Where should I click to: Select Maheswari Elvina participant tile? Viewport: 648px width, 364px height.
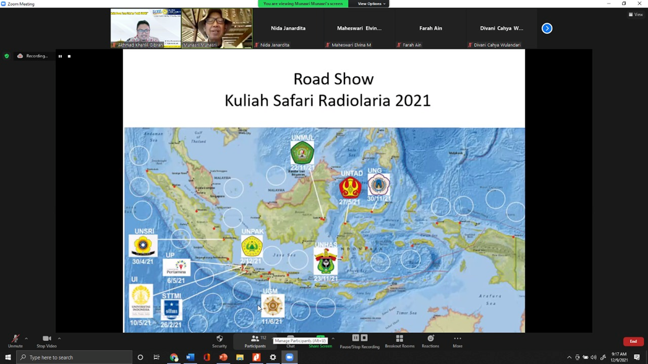(360, 28)
